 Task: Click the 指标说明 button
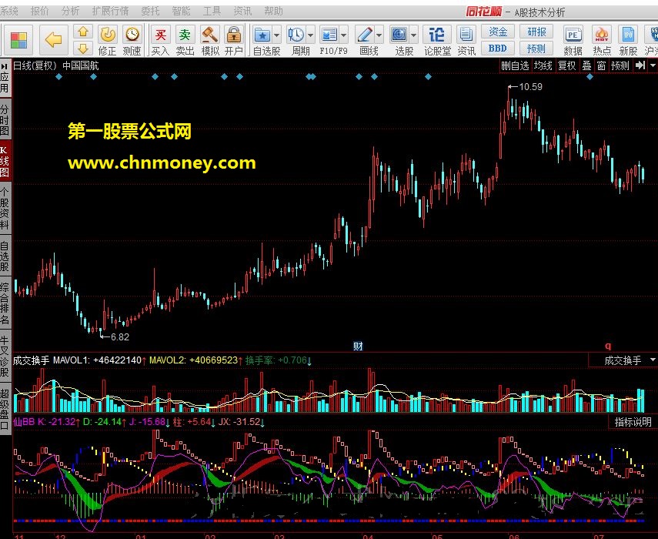click(x=633, y=422)
